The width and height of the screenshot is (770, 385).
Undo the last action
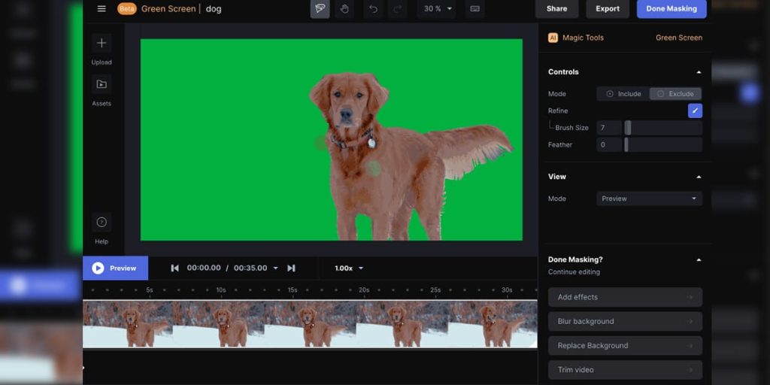pyautogui.click(x=373, y=9)
